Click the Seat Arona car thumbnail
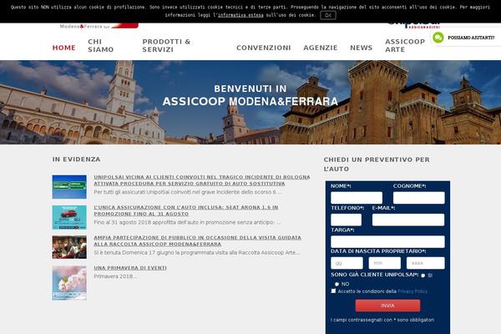 (x=69, y=217)
